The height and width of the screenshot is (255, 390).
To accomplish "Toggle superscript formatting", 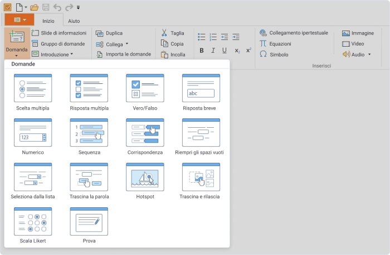I will [248, 51].
